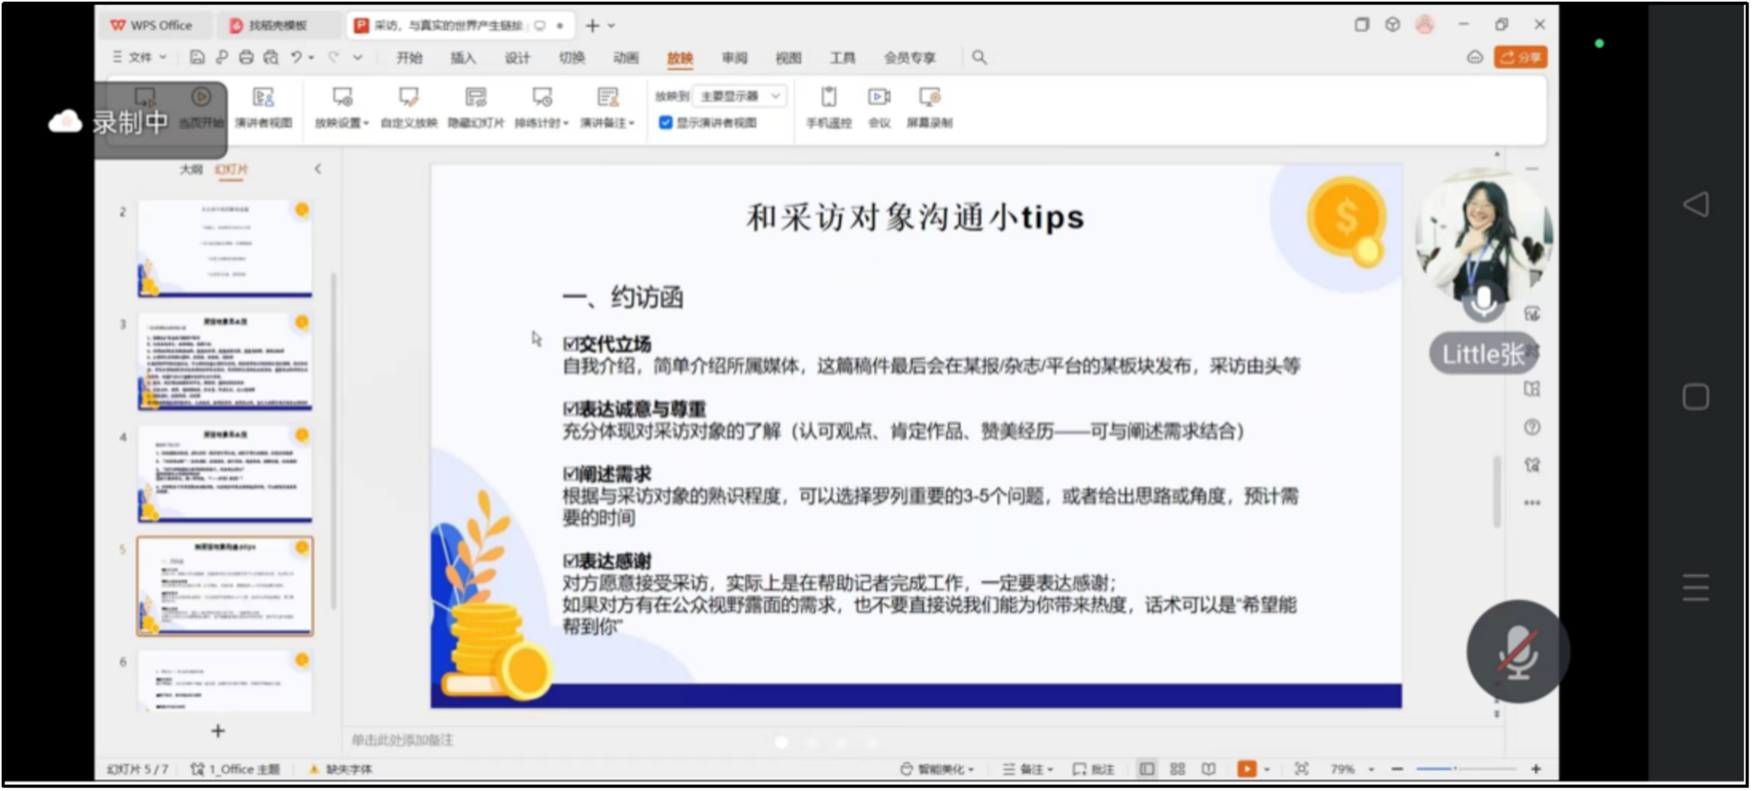Image resolution: width=1752 pixels, height=791 pixels.
Task: Expand the 放映设置 dropdown
Action: point(341,122)
